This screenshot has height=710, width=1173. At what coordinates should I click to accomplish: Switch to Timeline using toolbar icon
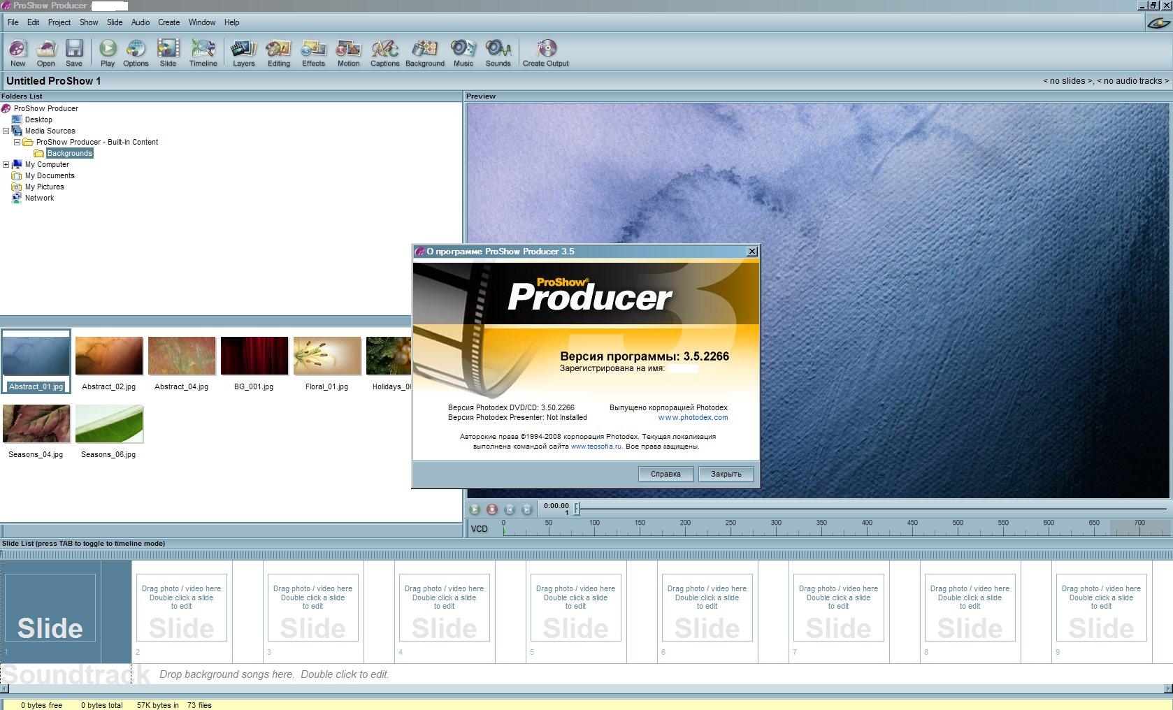click(203, 52)
